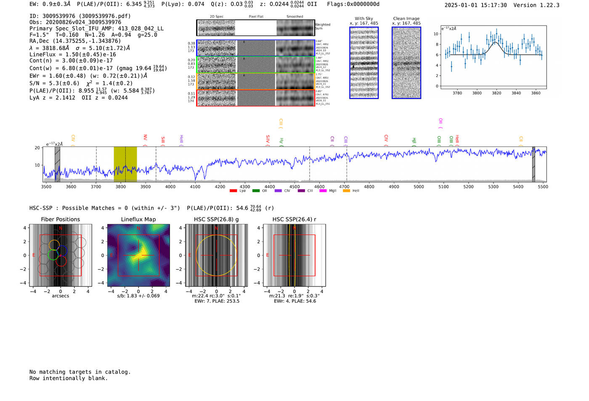Click the LineFlux value line
This screenshot has height=401, width=589.
[x=73, y=54]
